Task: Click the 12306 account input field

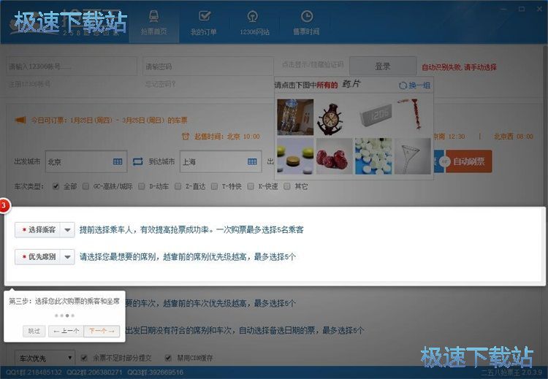Action: click(72, 66)
